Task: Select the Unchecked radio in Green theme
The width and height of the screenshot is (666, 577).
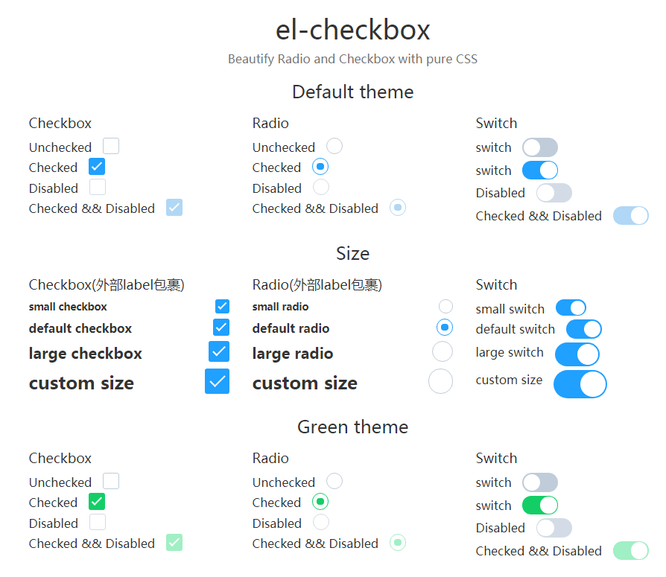Action: tap(334, 482)
